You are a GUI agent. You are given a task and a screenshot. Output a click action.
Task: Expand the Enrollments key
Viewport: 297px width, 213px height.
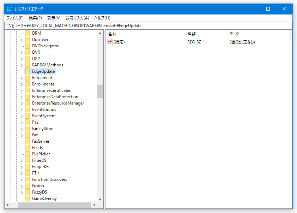[x=22, y=84]
